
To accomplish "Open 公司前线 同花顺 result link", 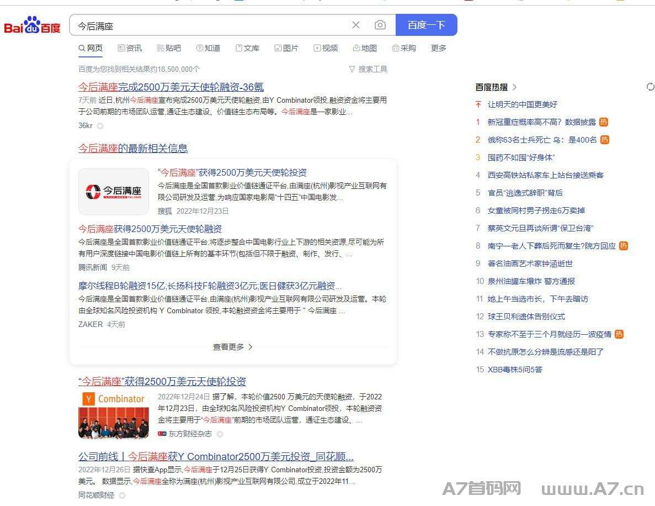I will [x=216, y=456].
